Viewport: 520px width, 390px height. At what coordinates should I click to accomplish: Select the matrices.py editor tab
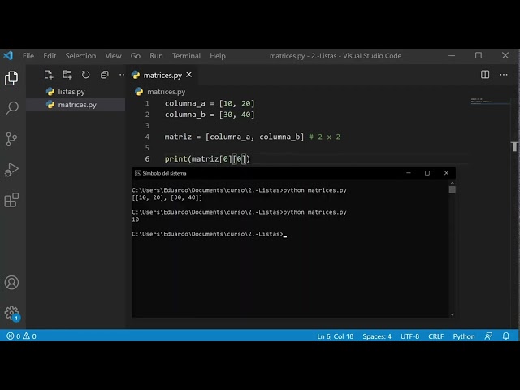[162, 75]
